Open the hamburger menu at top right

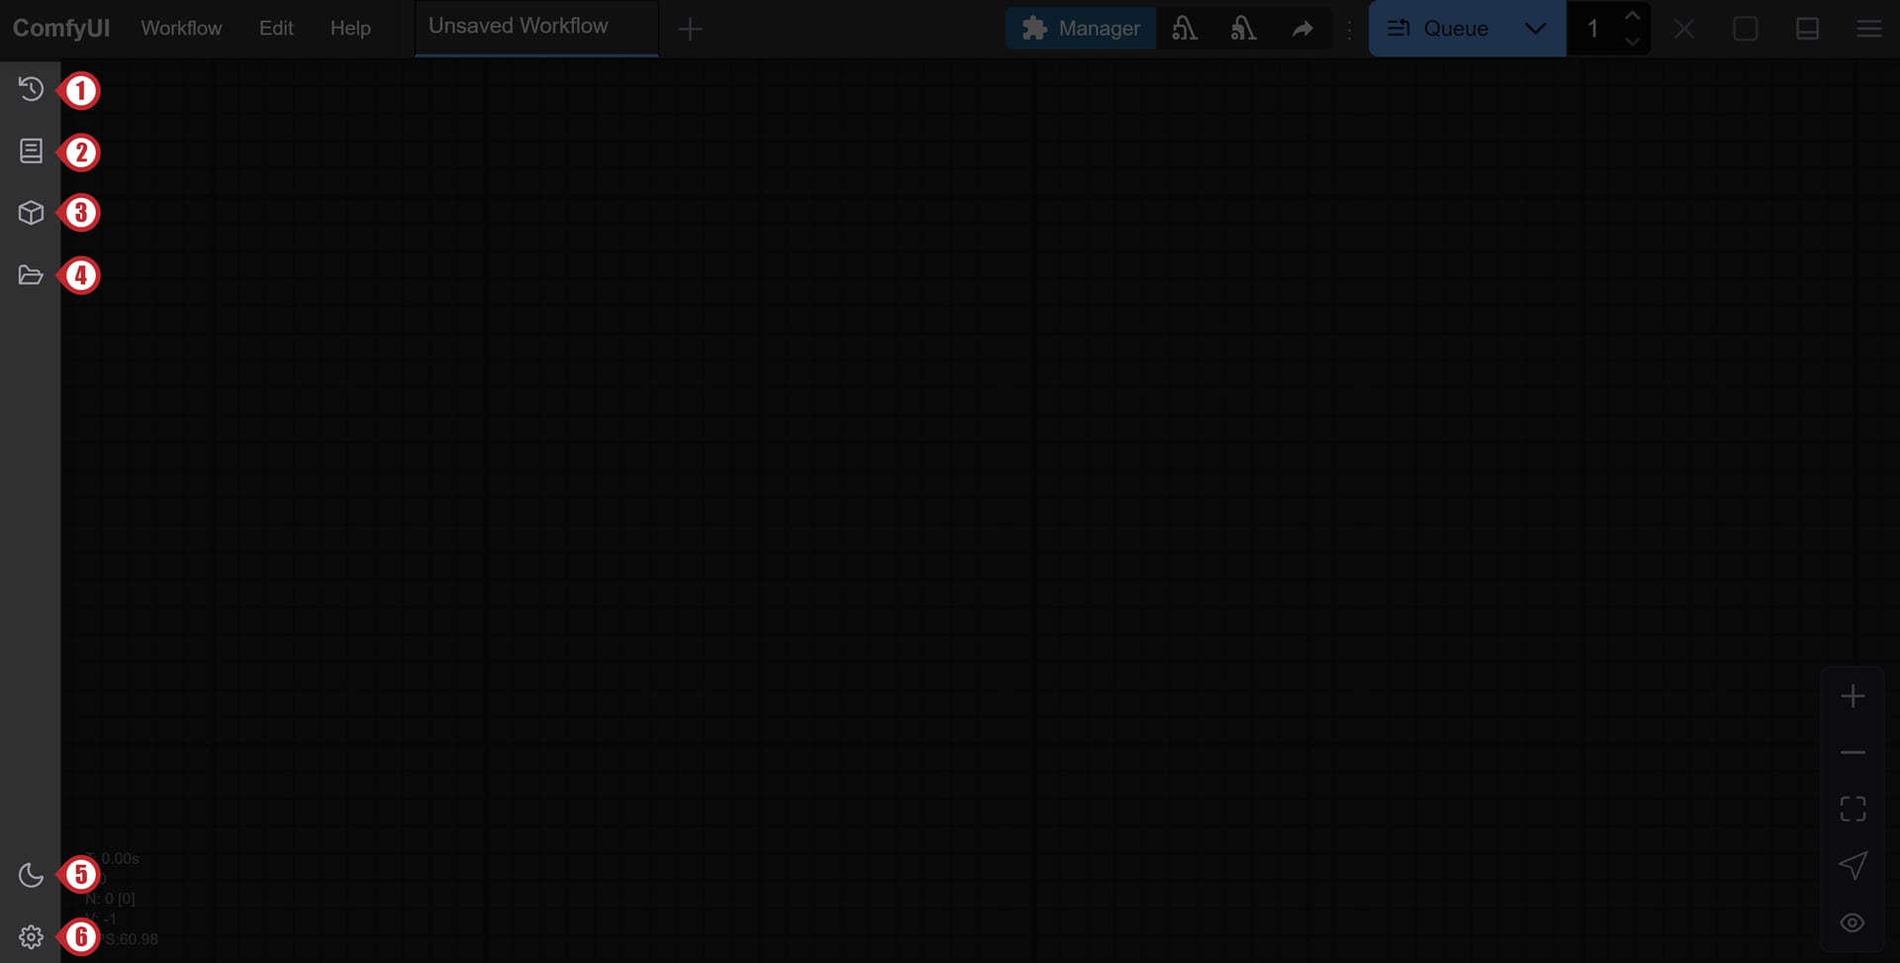(x=1868, y=29)
